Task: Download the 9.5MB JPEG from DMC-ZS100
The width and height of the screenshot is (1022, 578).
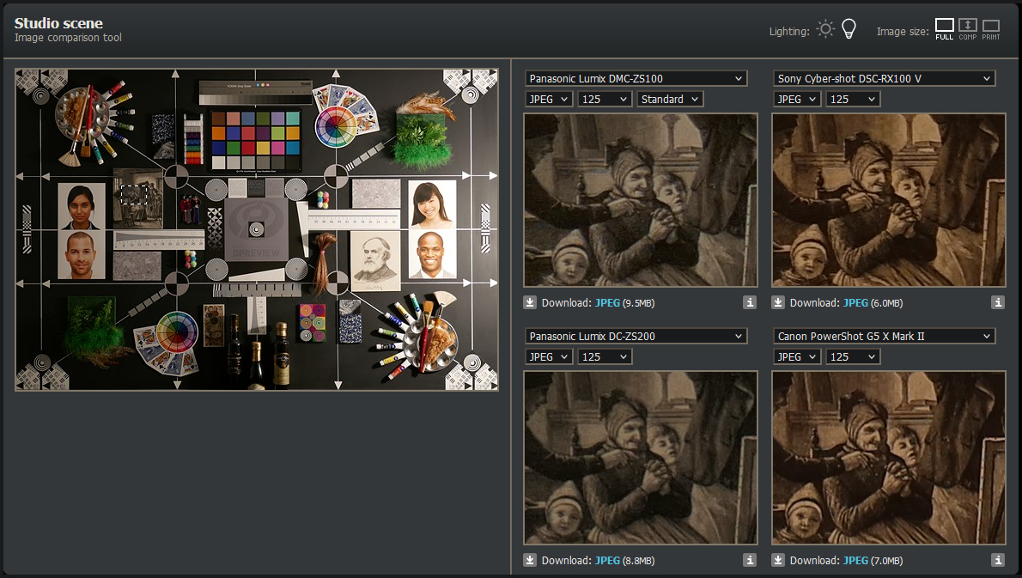Action: click(x=607, y=303)
